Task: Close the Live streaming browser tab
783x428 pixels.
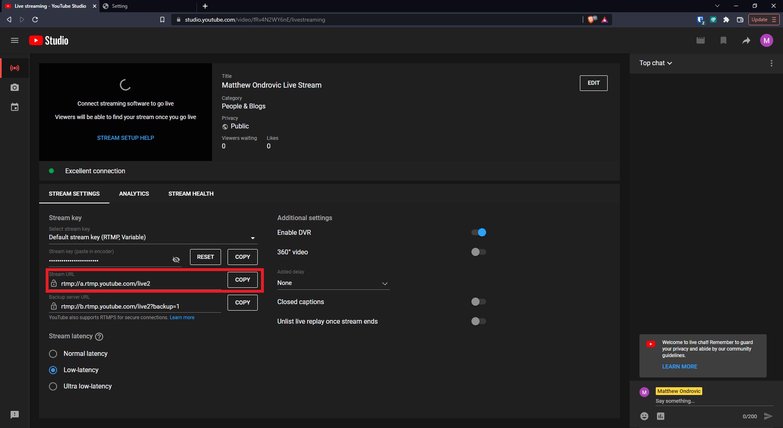Action: point(94,6)
